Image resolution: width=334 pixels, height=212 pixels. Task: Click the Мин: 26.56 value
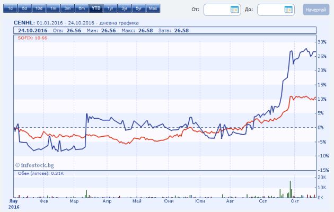point(101,31)
